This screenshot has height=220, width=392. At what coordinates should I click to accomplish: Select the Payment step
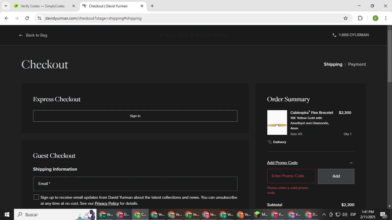point(357,64)
